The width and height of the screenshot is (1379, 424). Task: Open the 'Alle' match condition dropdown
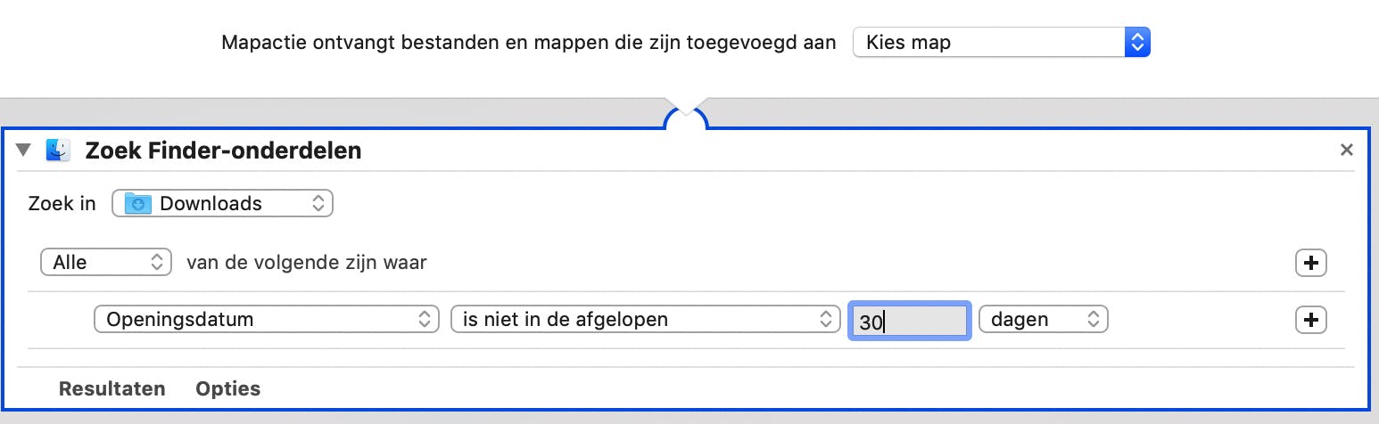point(106,263)
